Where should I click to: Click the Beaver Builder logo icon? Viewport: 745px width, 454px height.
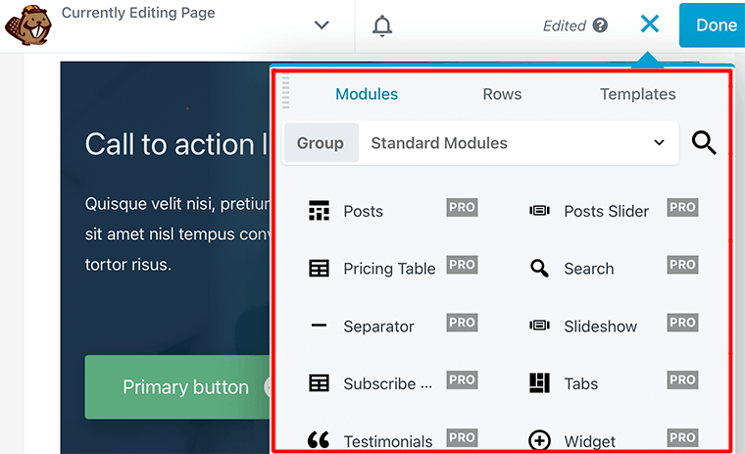pos(27,25)
